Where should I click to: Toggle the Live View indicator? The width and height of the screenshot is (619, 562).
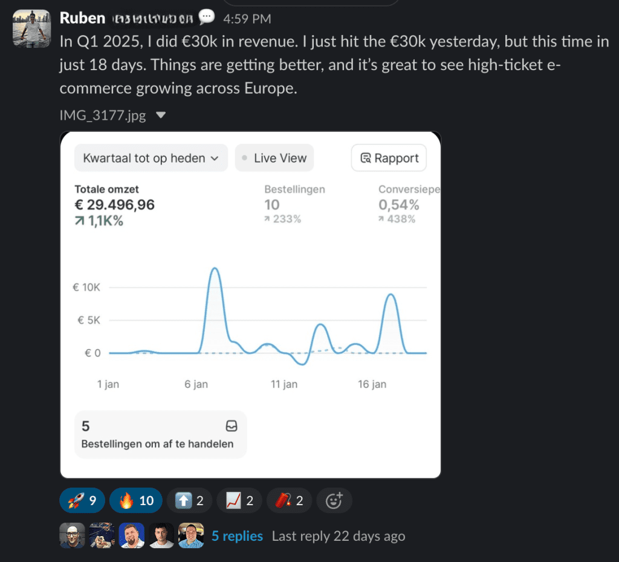point(274,158)
